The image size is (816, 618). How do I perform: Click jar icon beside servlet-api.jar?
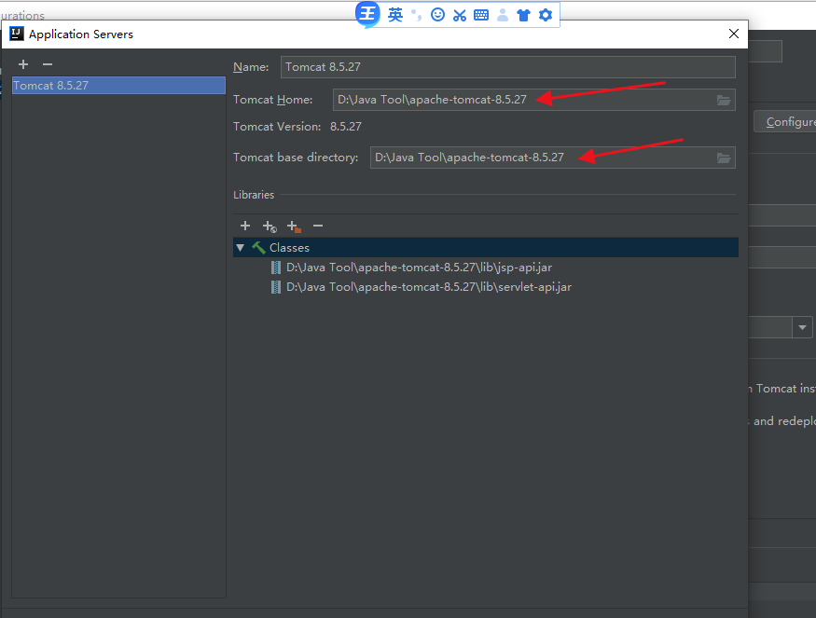pyautogui.click(x=276, y=287)
